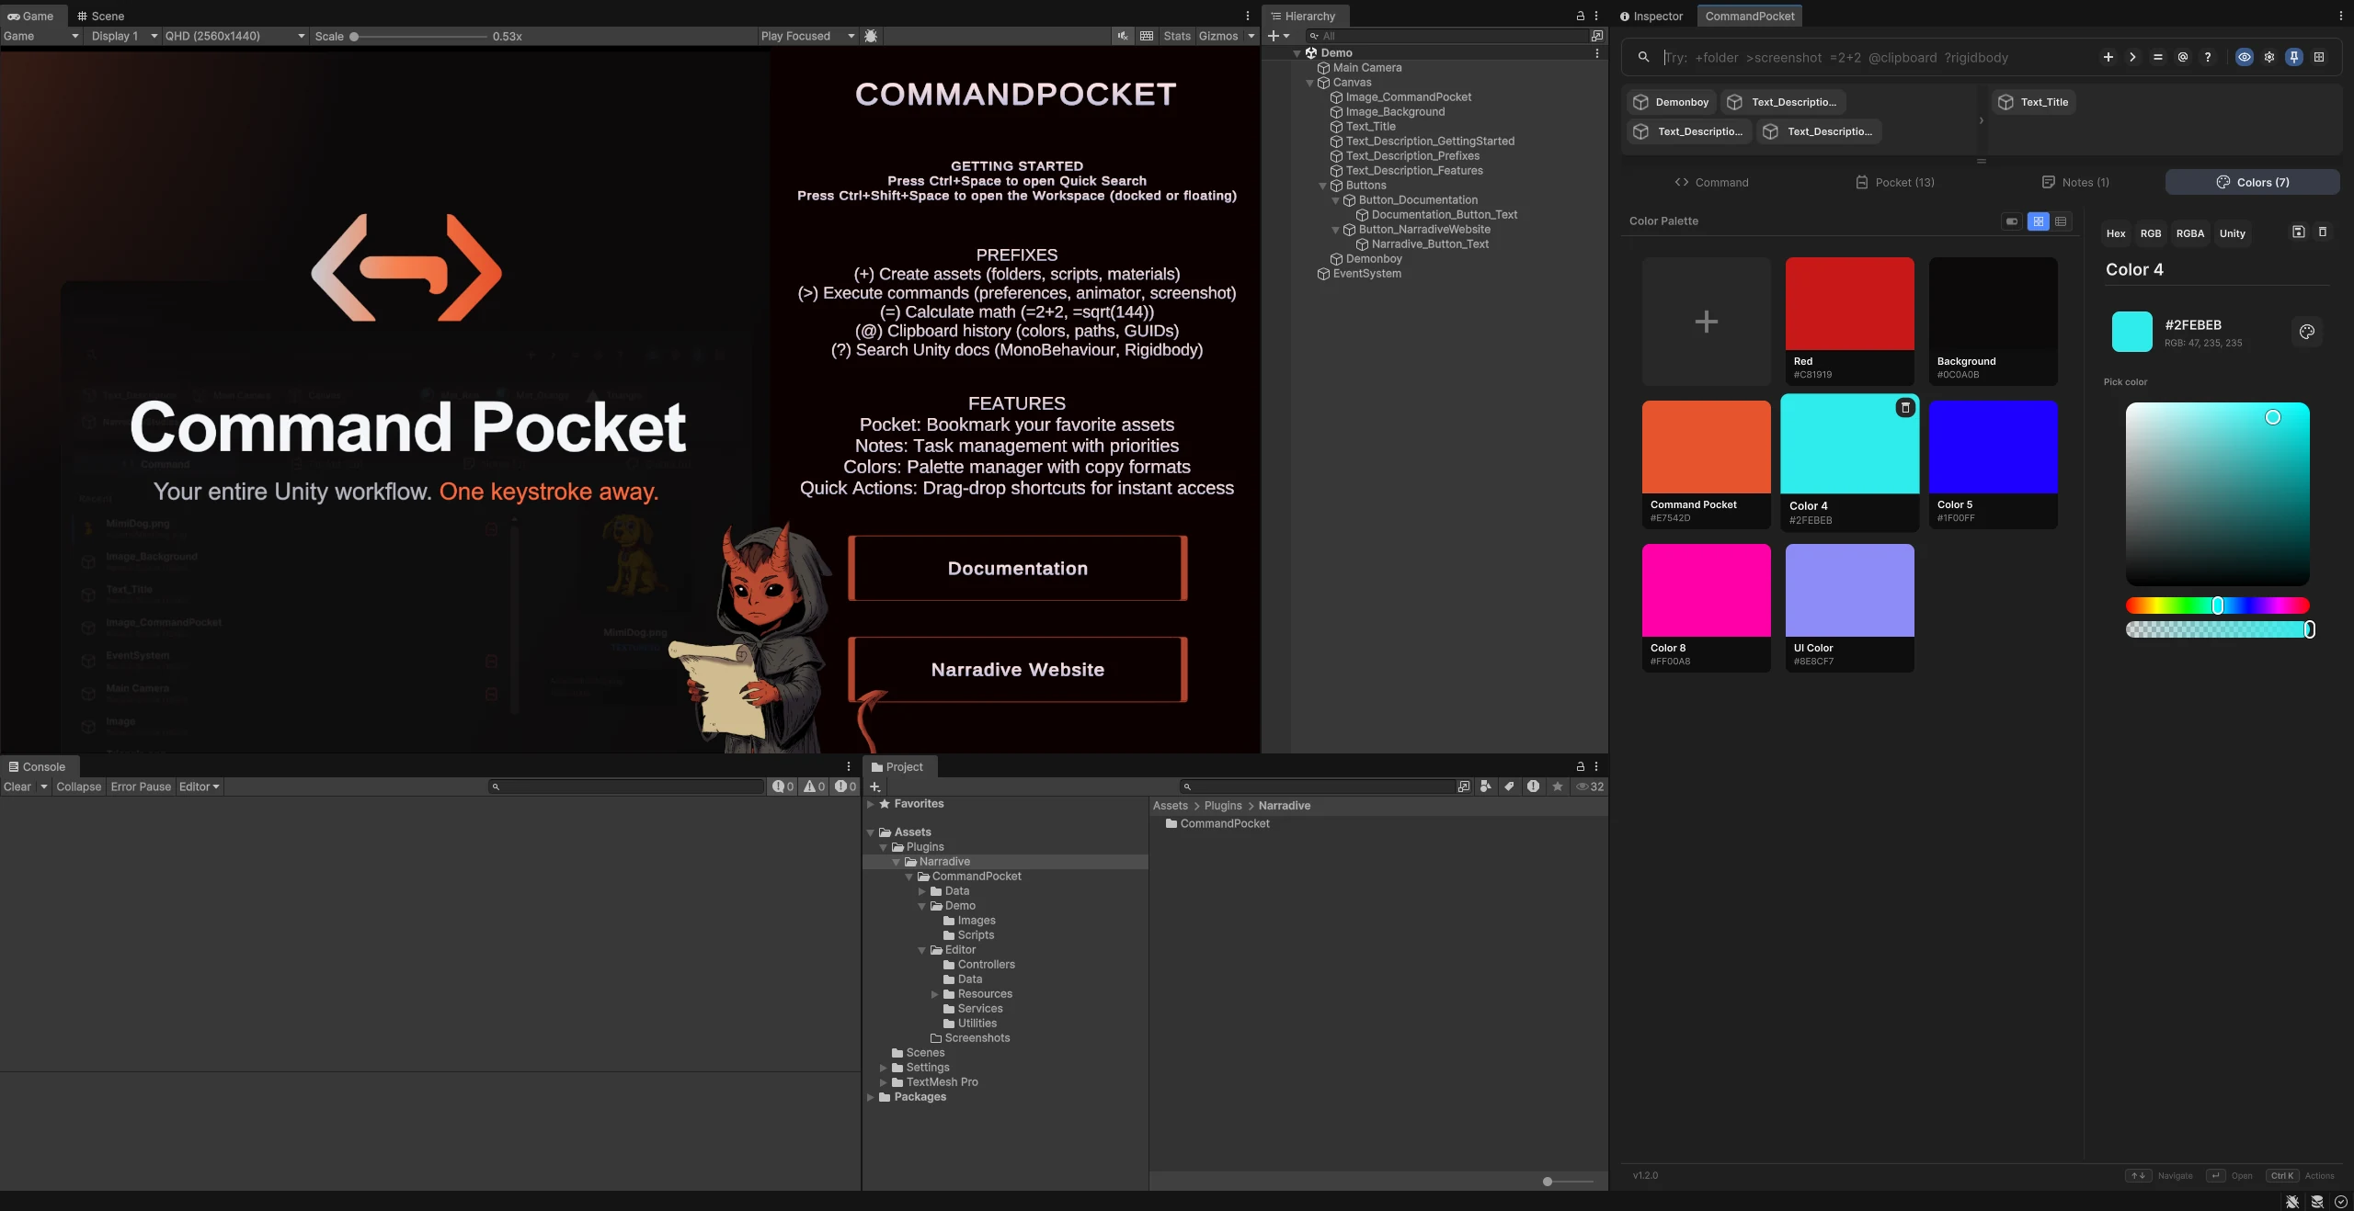Click the Project search by log type icon
Image resolution: width=2354 pixels, height=1211 pixels.
click(x=1533, y=787)
